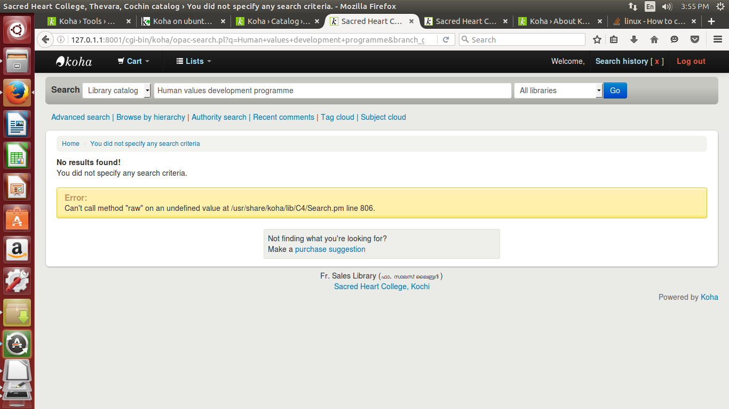This screenshot has width=729, height=409.
Task: Go to Firefox home page icon
Action: (x=654, y=39)
